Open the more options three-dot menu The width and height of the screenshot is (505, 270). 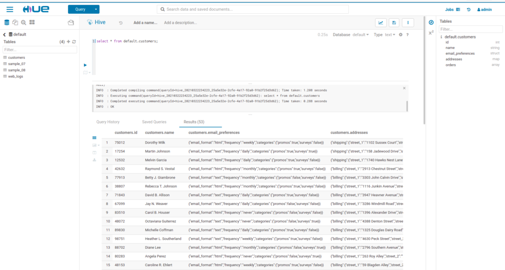[x=408, y=23]
